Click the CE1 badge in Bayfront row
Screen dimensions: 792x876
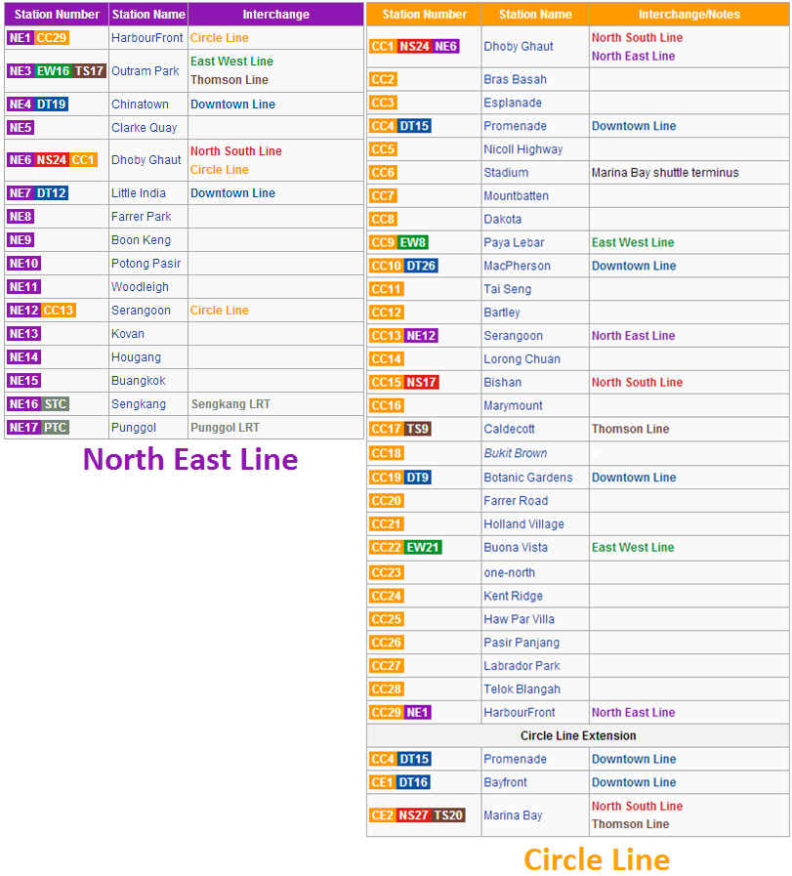tap(383, 783)
